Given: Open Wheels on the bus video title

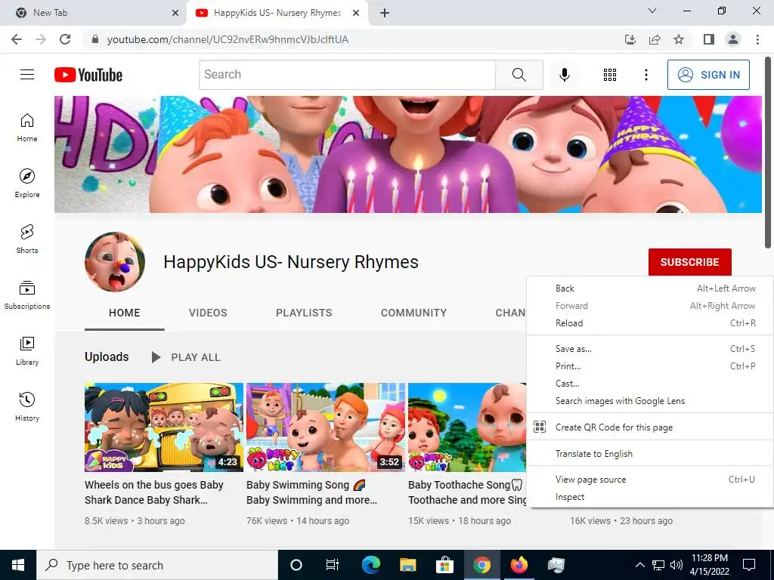Looking at the screenshot, I should pos(154,492).
